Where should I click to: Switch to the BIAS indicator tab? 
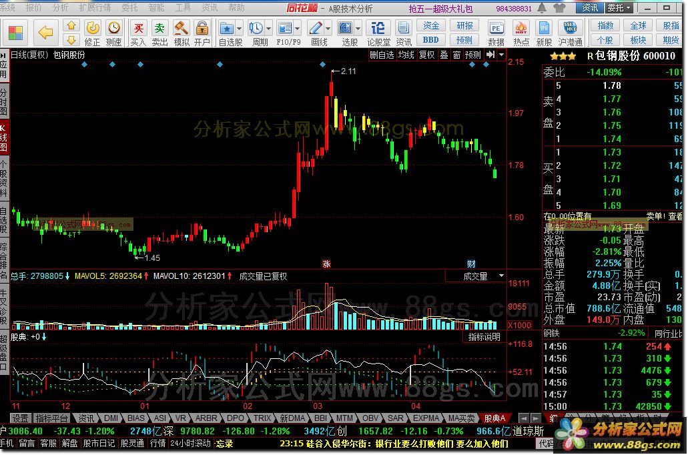click(136, 418)
